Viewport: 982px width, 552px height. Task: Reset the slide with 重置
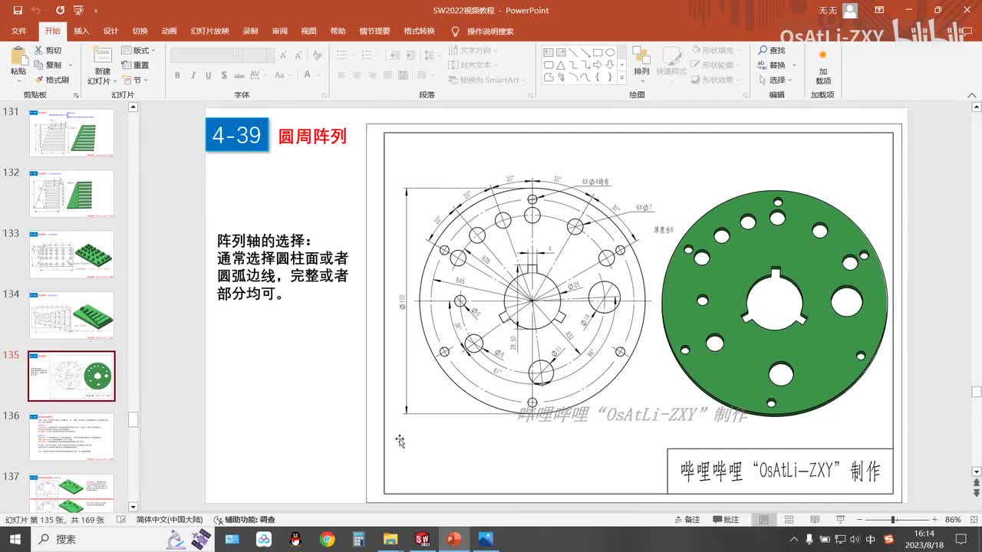tap(135, 65)
